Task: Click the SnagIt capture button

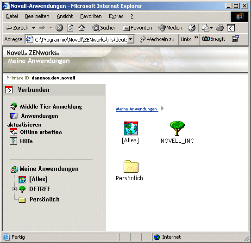Action: point(213,39)
